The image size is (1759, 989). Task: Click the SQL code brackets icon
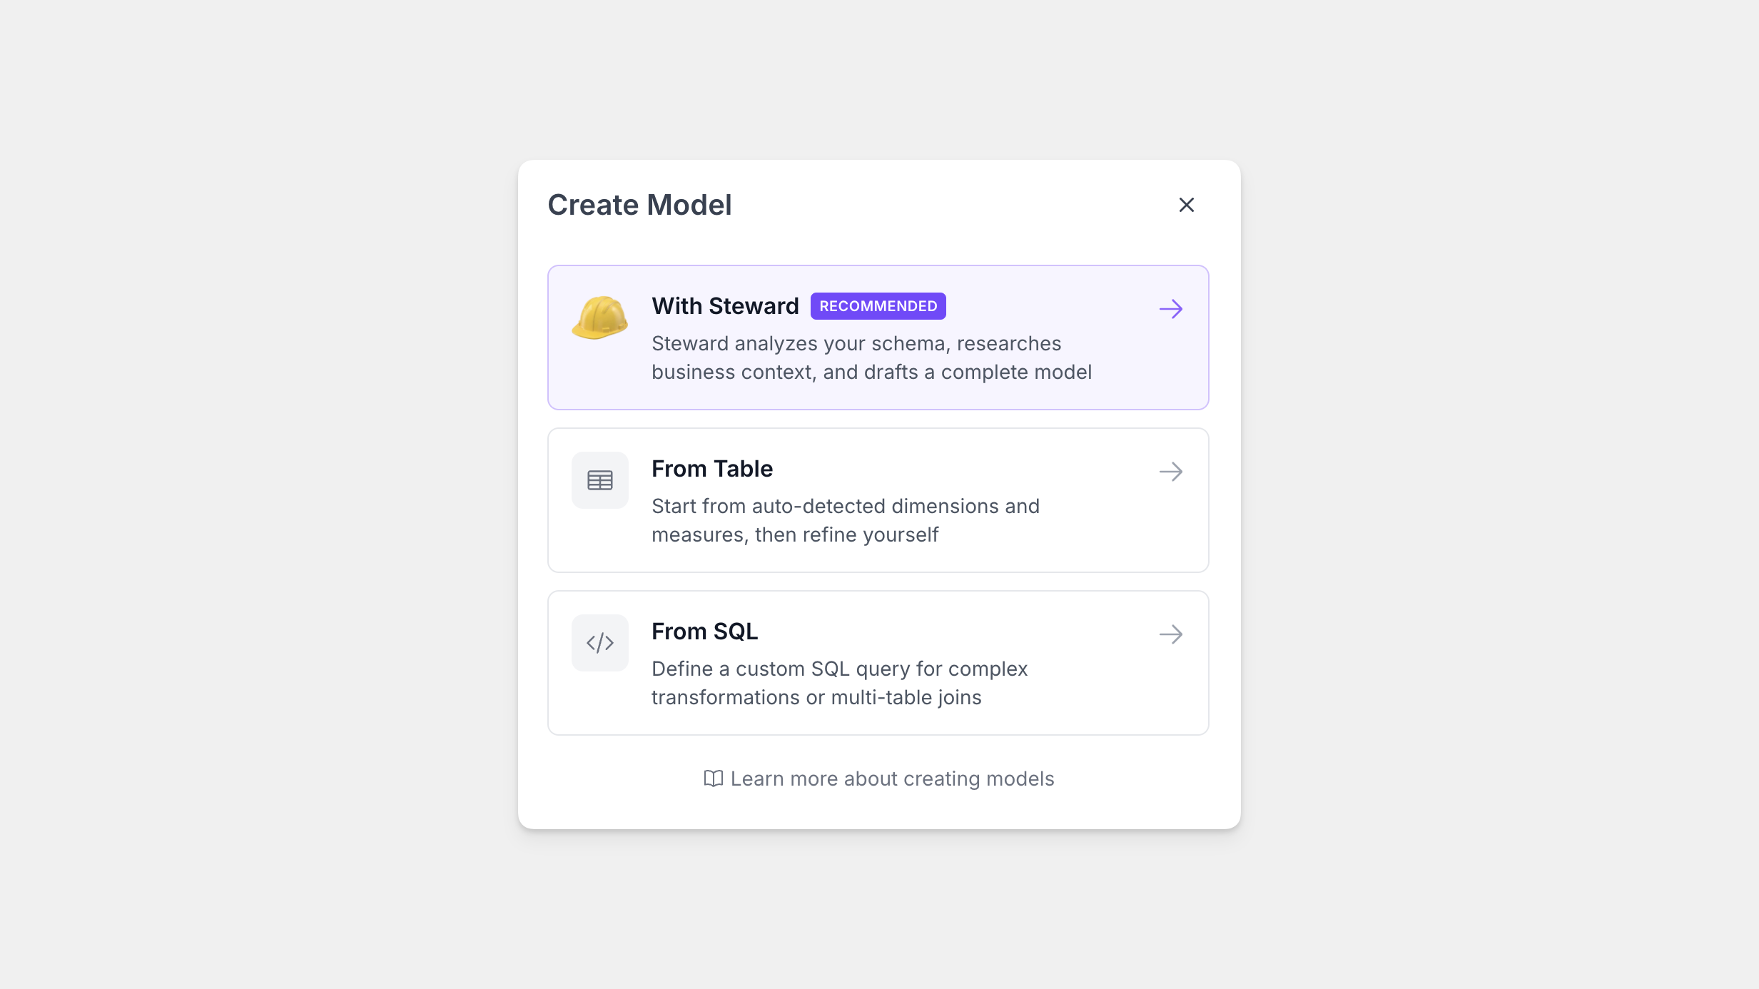point(599,643)
